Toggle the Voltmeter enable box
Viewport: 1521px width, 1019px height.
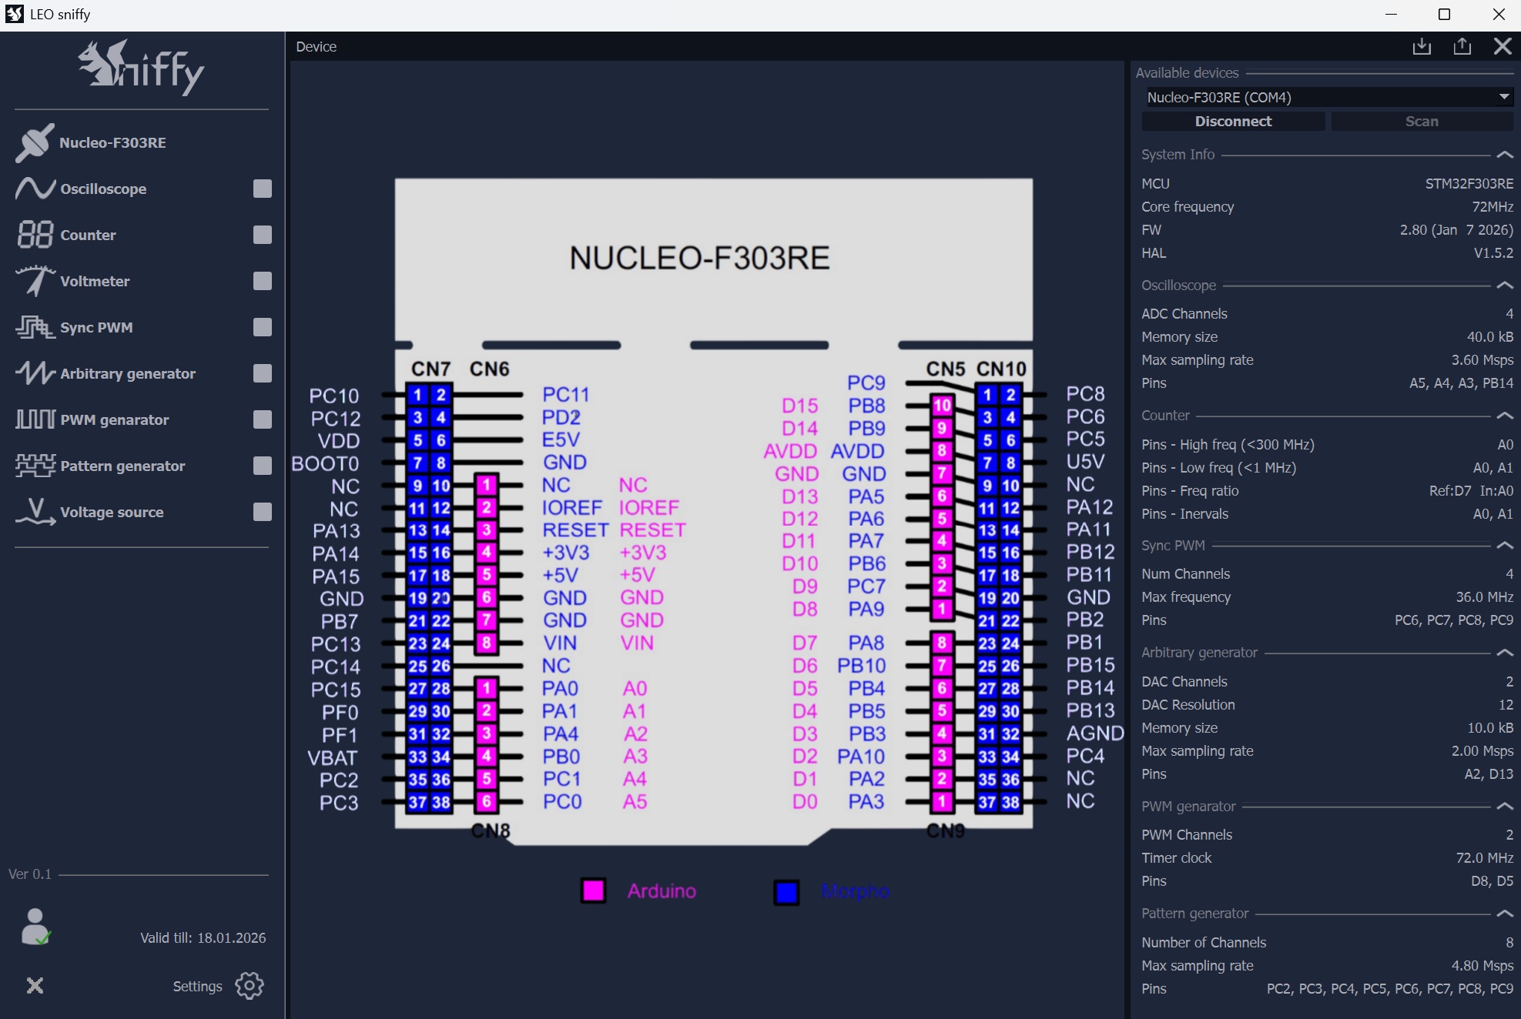[263, 281]
